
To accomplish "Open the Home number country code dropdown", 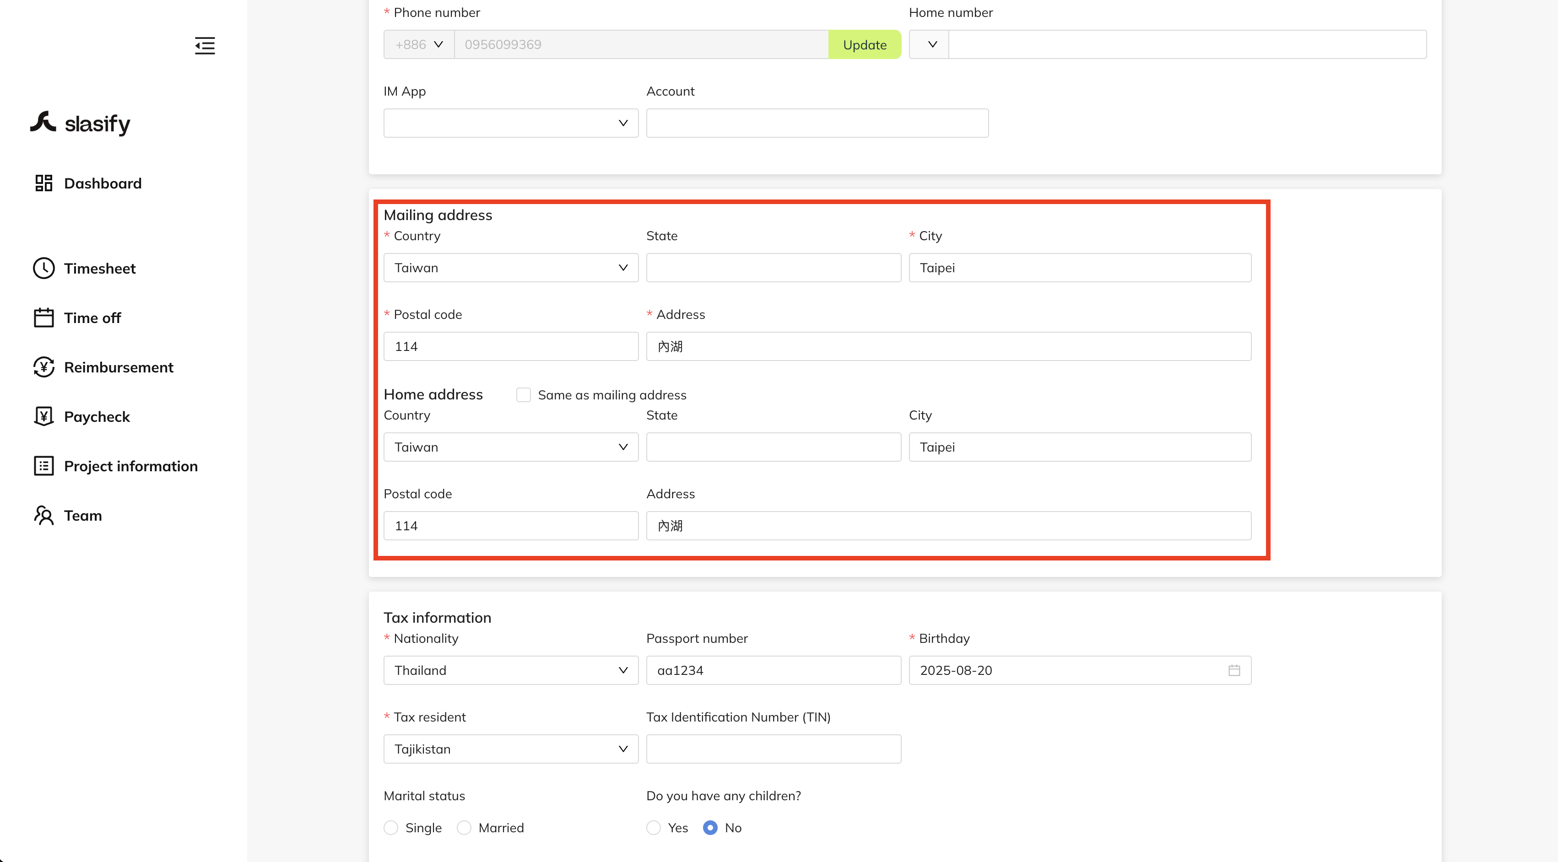I will pyautogui.click(x=929, y=45).
